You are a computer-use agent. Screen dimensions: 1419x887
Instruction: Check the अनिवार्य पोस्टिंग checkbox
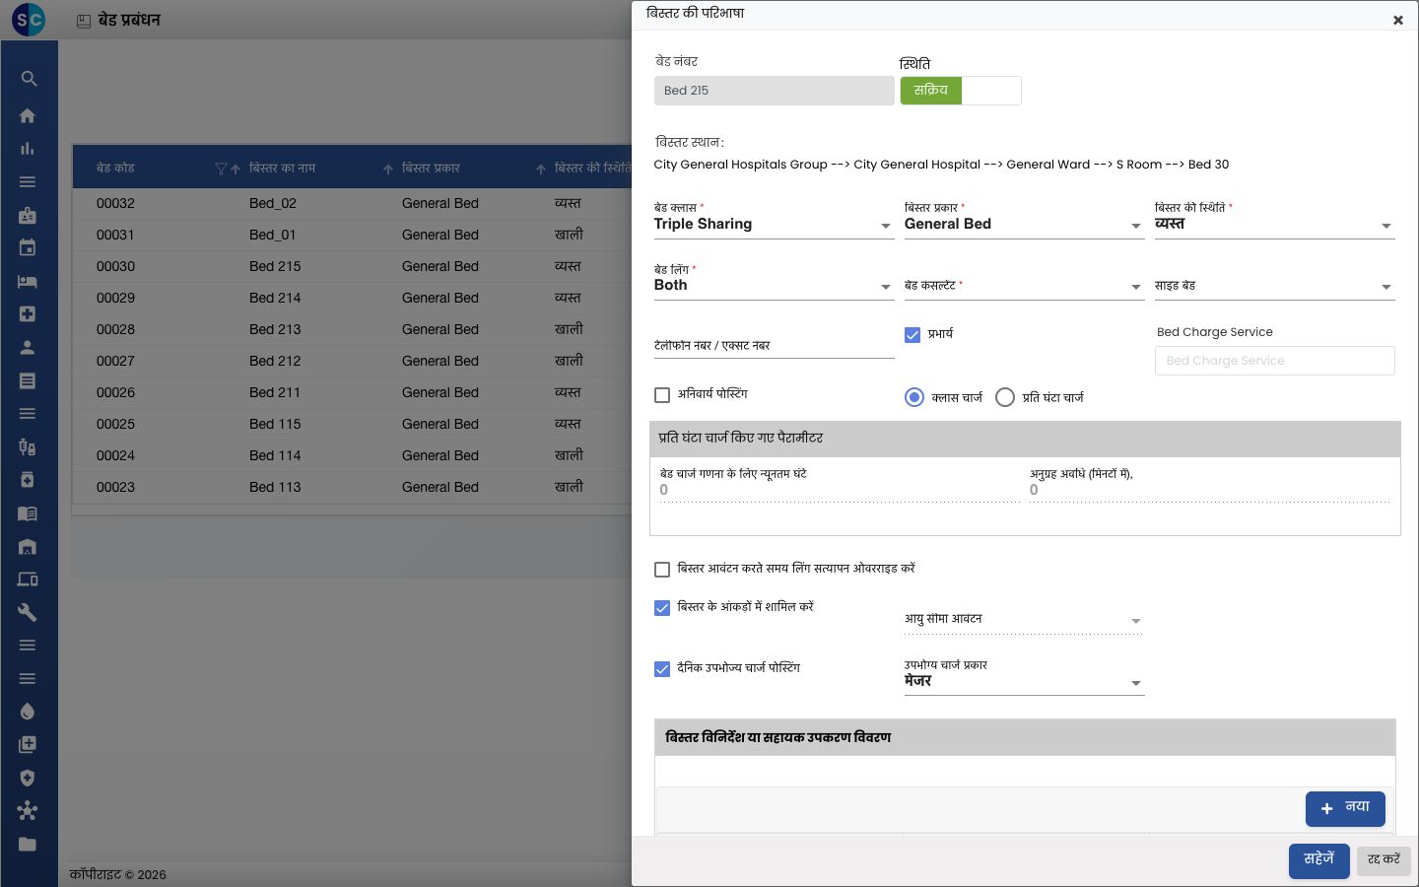pos(662,395)
